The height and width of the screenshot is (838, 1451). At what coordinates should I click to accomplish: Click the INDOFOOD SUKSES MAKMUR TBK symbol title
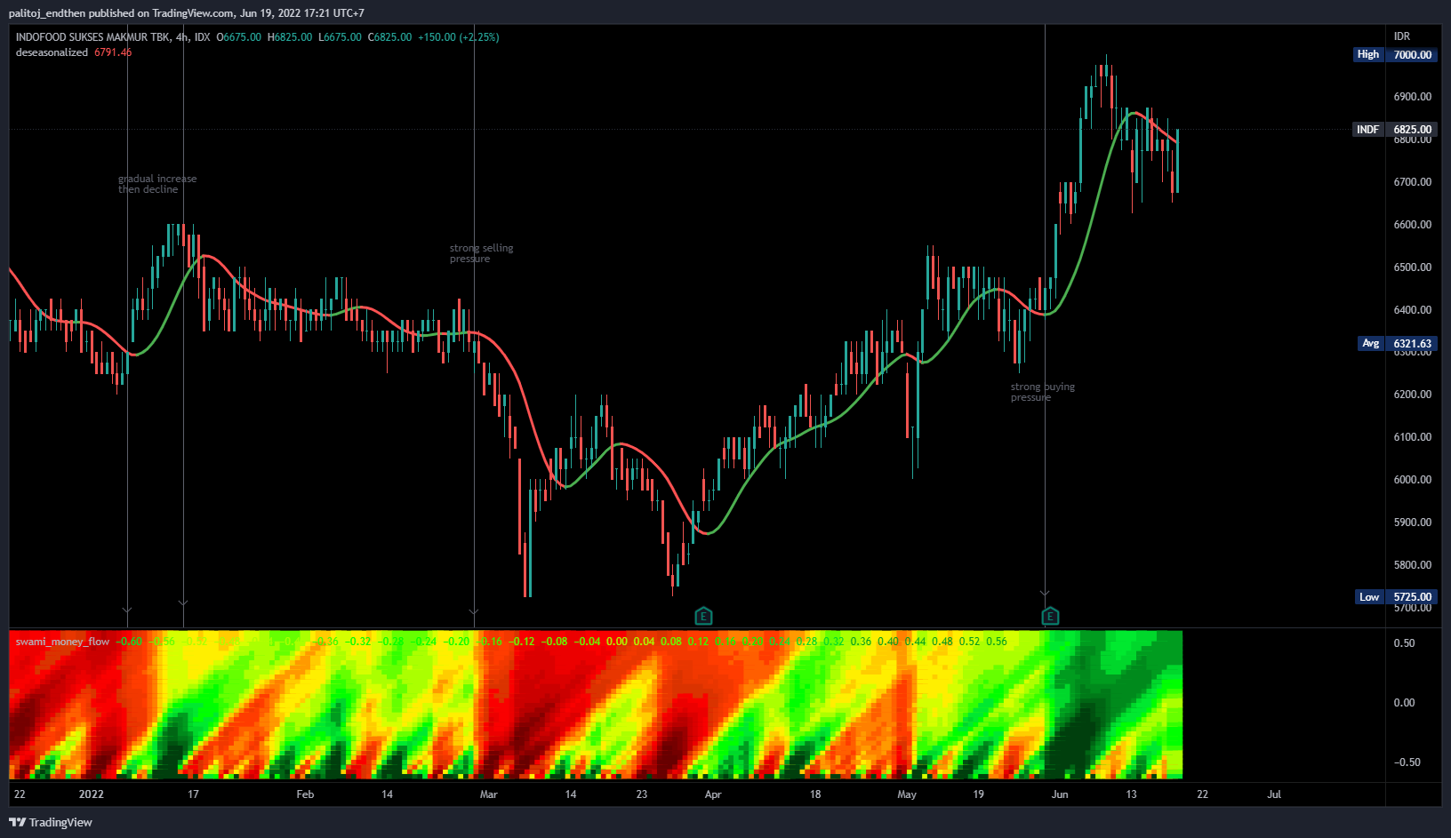point(92,37)
